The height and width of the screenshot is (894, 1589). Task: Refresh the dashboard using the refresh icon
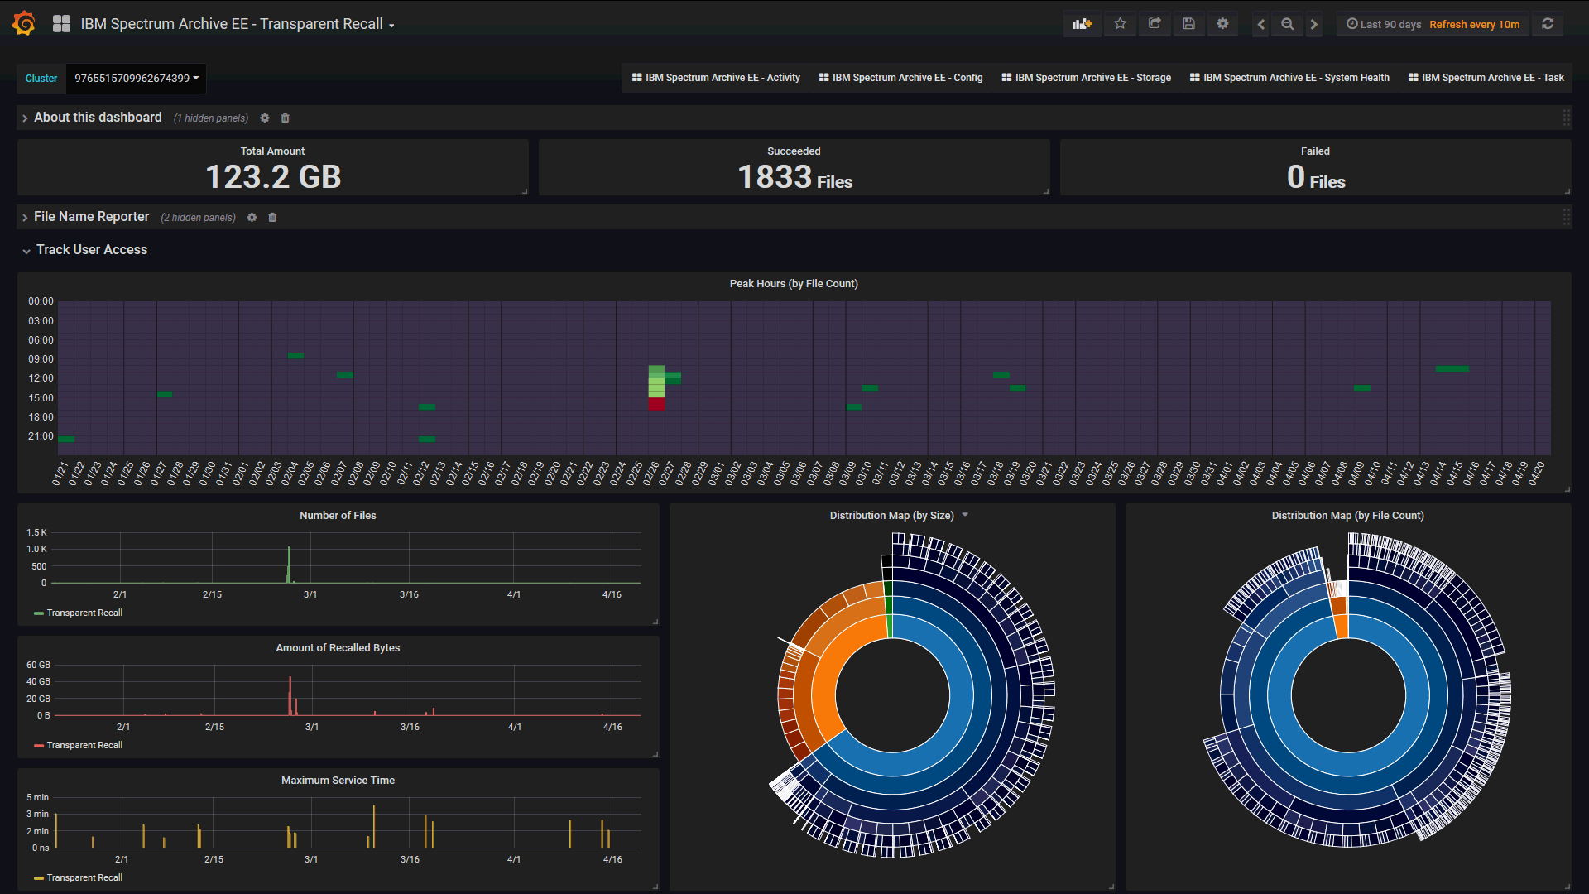pos(1548,23)
